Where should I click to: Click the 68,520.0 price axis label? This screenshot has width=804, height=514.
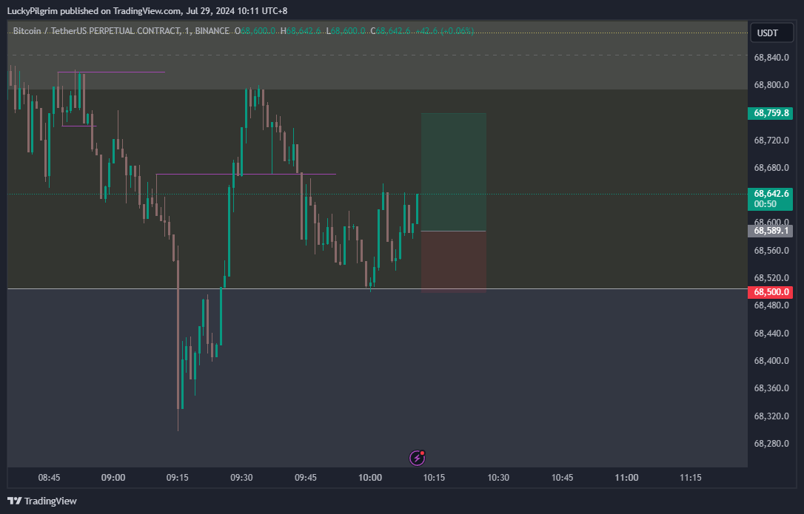(x=771, y=278)
